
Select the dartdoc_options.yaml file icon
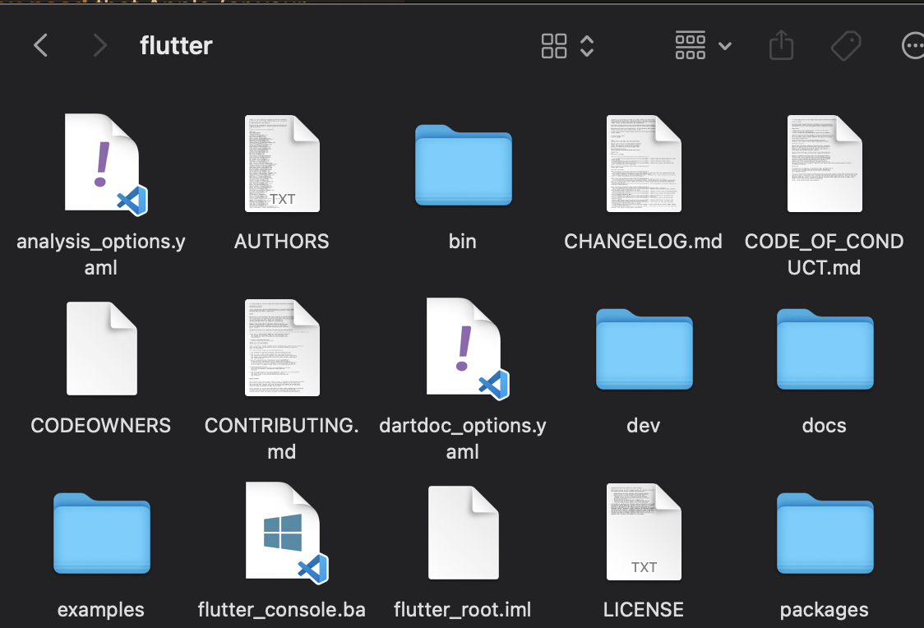(x=467, y=349)
